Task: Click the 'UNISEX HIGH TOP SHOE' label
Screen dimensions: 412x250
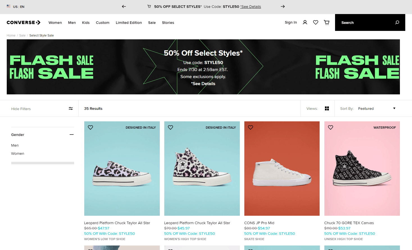Action: 343,239
